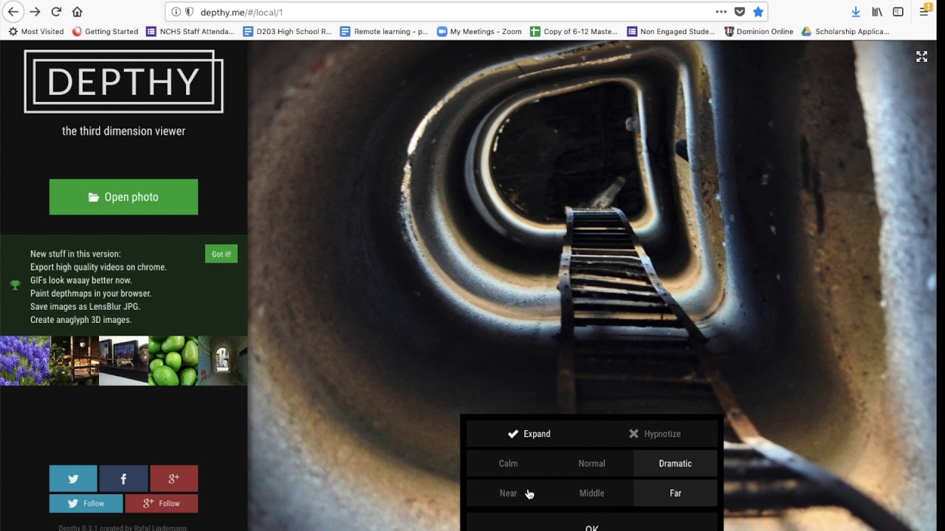Open the page actions three-dot menu
The height and width of the screenshot is (531, 945).
(x=721, y=12)
